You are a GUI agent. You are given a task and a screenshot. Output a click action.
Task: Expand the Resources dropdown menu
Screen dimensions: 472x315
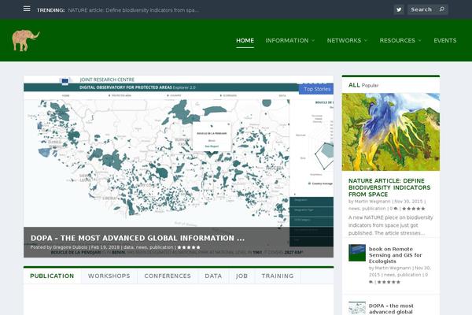(400, 40)
